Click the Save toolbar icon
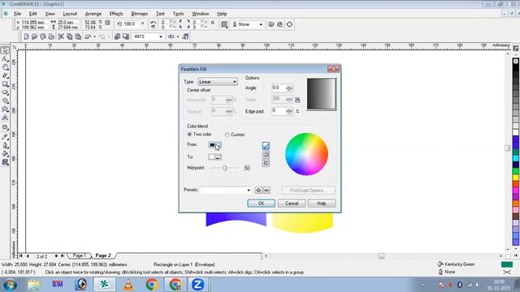 point(43,36)
